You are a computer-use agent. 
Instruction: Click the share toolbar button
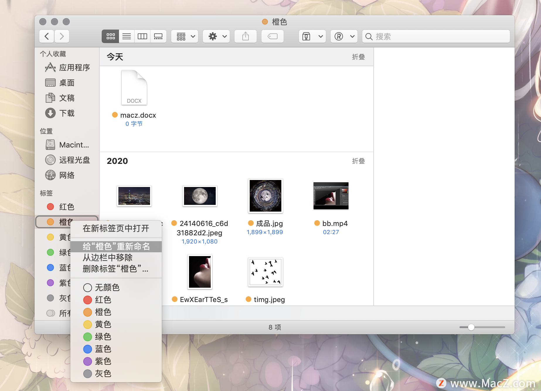246,36
